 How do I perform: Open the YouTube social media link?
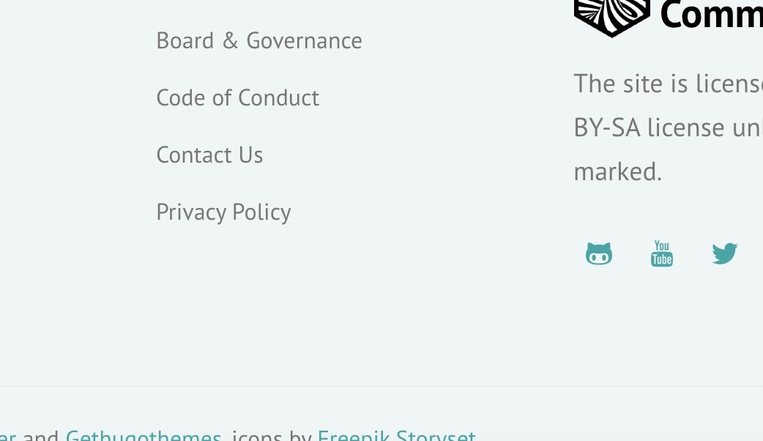tap(662, 253)
